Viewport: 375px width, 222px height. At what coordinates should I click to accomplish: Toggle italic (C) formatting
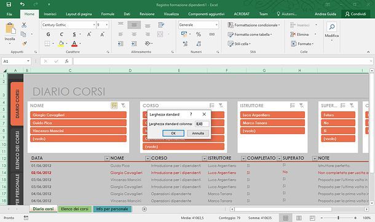[61, 34]
